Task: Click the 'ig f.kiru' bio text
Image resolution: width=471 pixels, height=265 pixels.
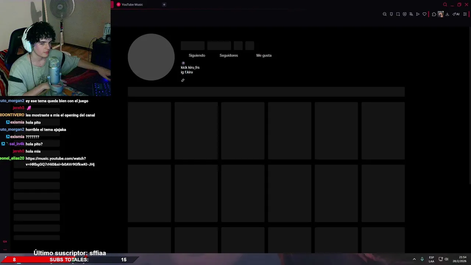Action: point(187,72)
